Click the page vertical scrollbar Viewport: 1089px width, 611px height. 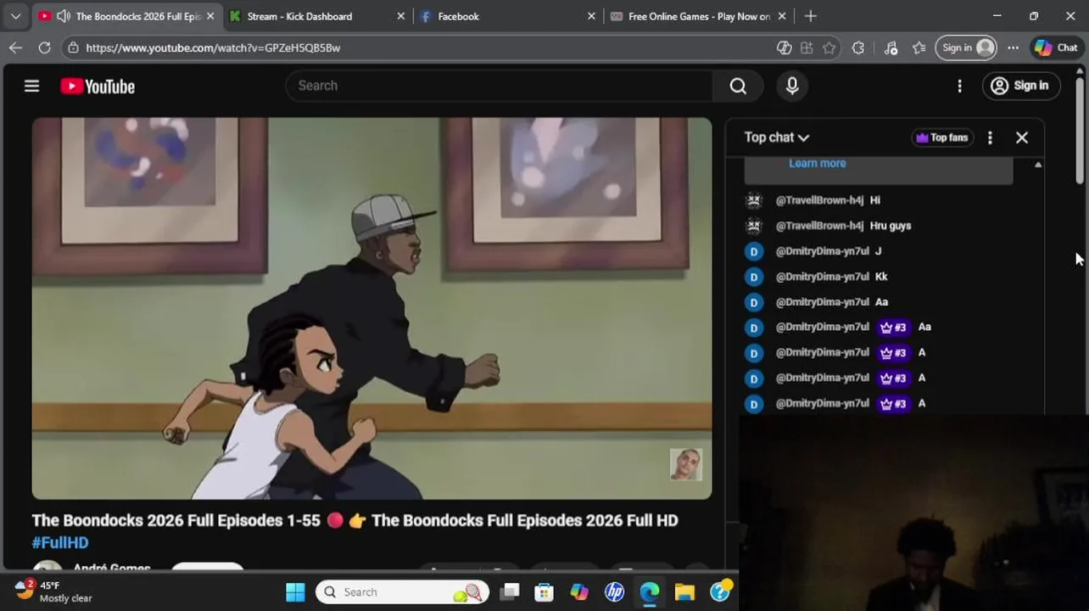1080,132
